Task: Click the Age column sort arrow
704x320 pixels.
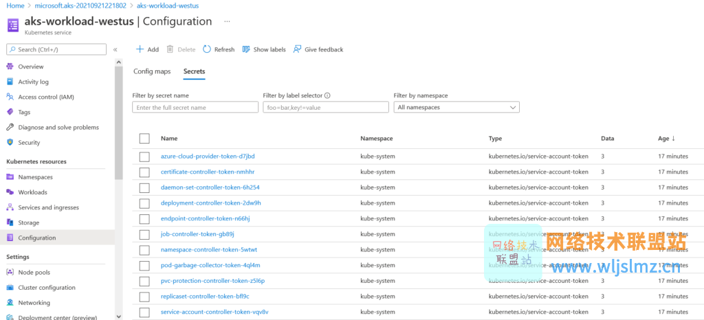Action: pyautogui.click(x=673, y=139)
